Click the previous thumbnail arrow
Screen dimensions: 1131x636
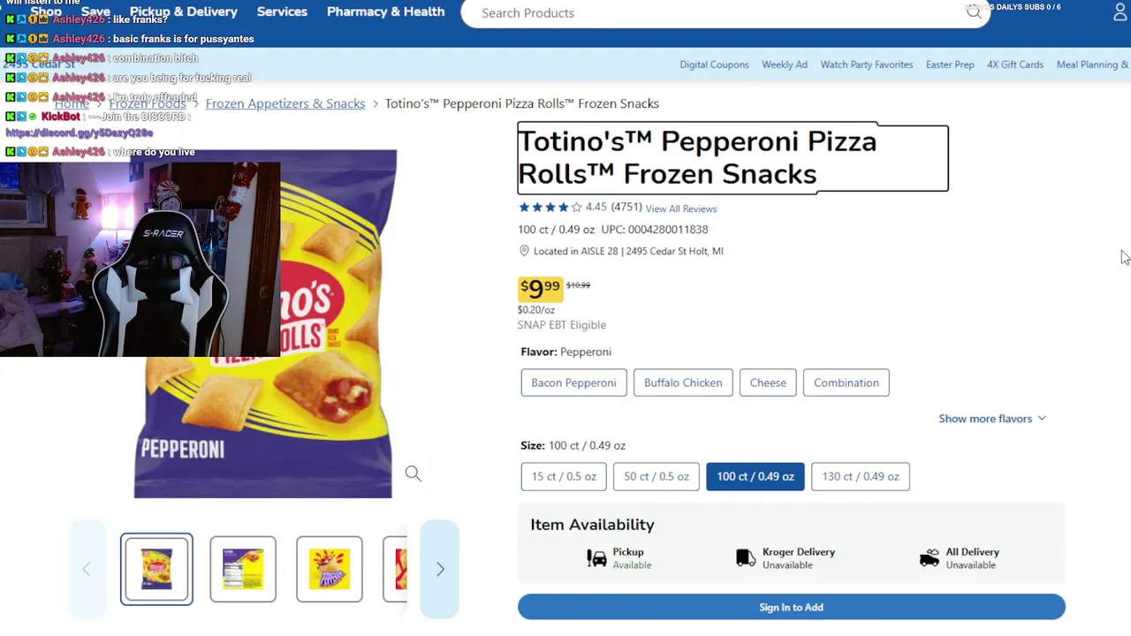[87, 570]
